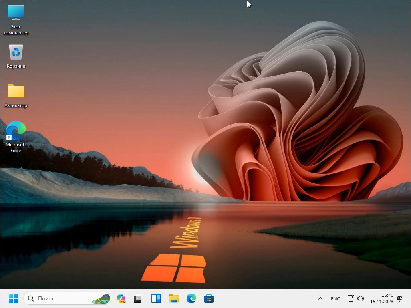Expand the hidden system tray icons

tap(320, 298)
